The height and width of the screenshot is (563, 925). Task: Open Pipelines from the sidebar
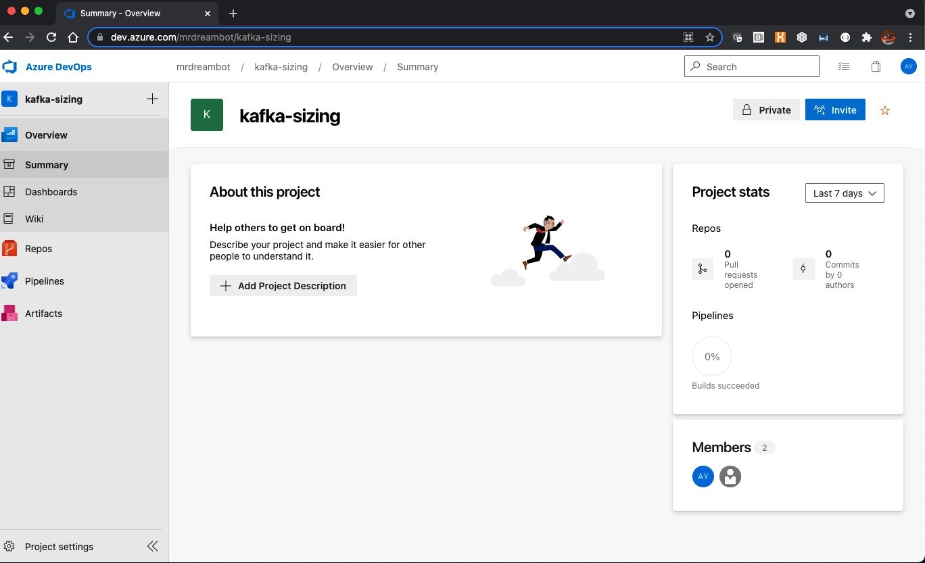point(84,280)
